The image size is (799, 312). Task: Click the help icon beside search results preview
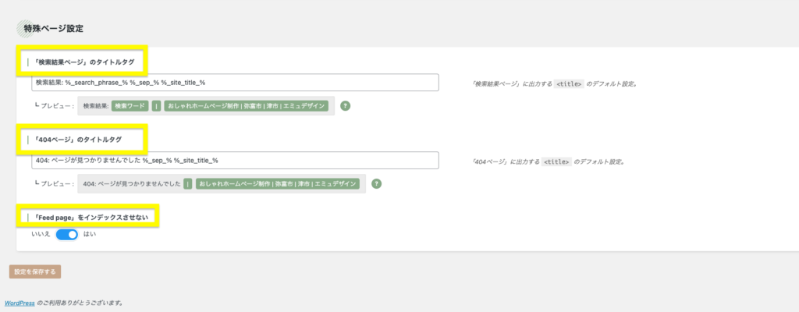point(345,105)
